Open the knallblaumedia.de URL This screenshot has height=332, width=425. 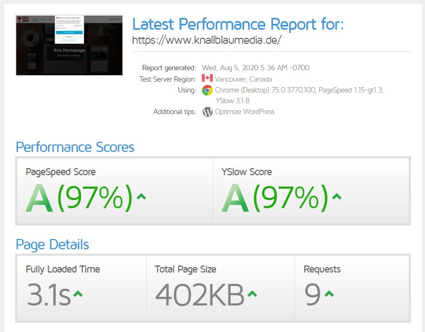pyautogui.click(x=207, y=41)
